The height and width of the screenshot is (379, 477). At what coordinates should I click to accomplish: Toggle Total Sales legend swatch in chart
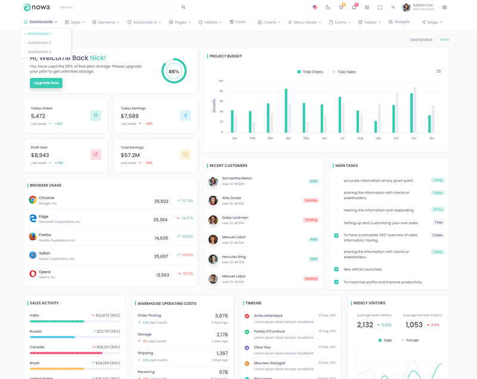pyautogui.click(x=334, y=72)
